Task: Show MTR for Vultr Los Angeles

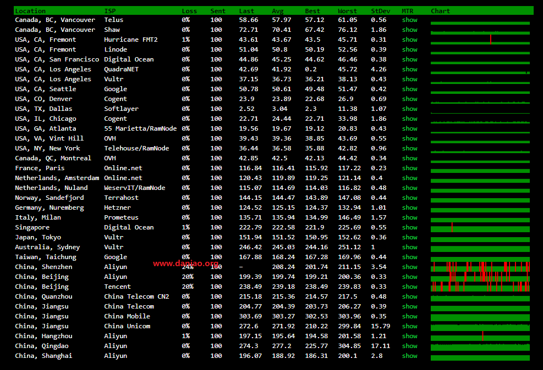Action: 409,79
